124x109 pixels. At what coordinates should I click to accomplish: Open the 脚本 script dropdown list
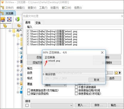pos(52,105)
